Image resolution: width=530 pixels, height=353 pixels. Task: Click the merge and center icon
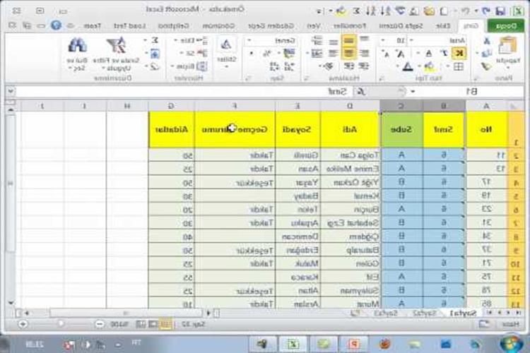click(x=317, y=54)
